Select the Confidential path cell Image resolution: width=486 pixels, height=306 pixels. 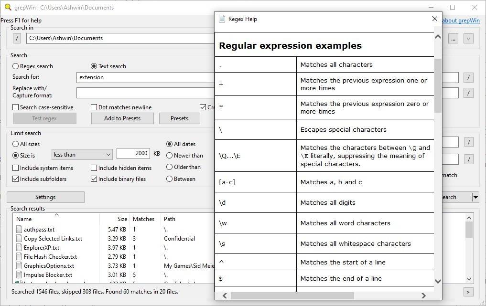click(x=180, y=239)
